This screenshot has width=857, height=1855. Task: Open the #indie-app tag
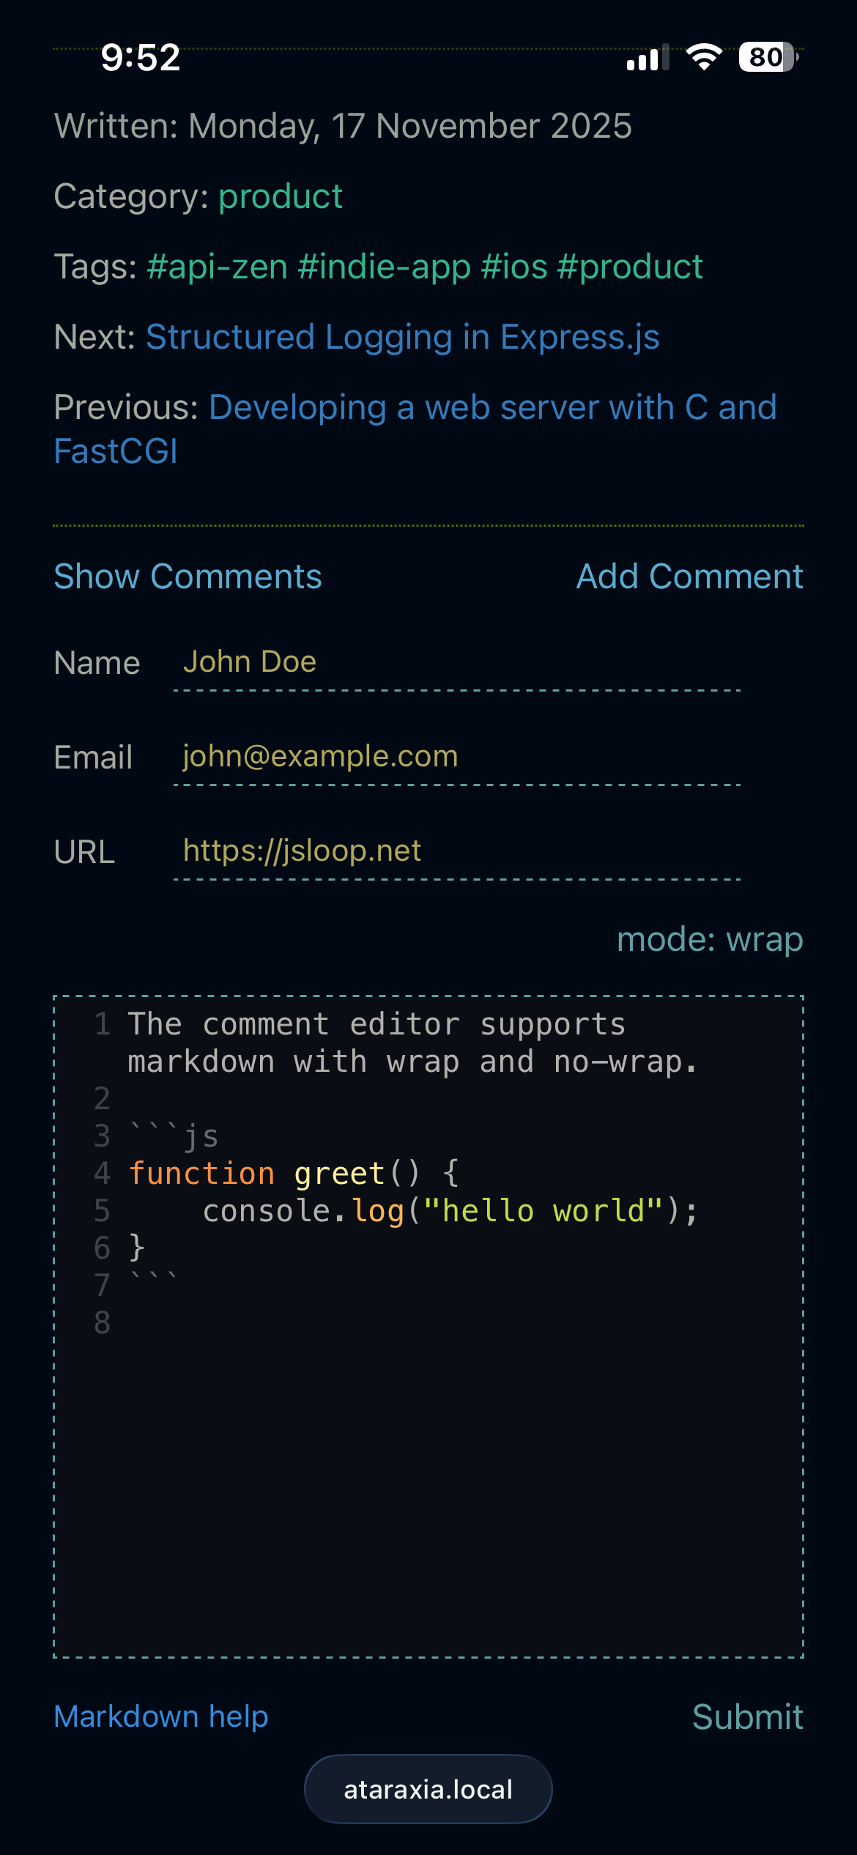384,267
